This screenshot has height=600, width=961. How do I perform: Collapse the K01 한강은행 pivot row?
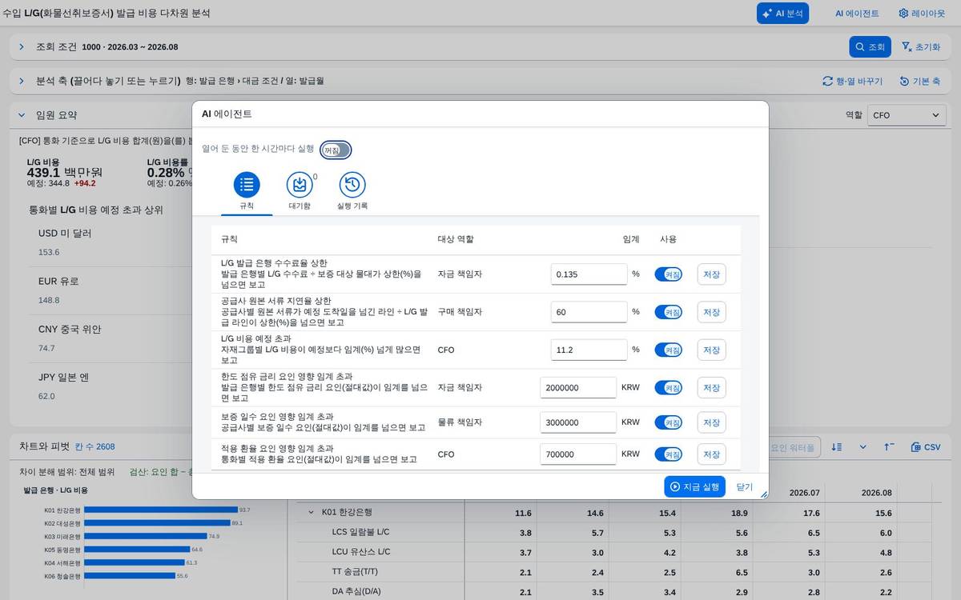312,513
